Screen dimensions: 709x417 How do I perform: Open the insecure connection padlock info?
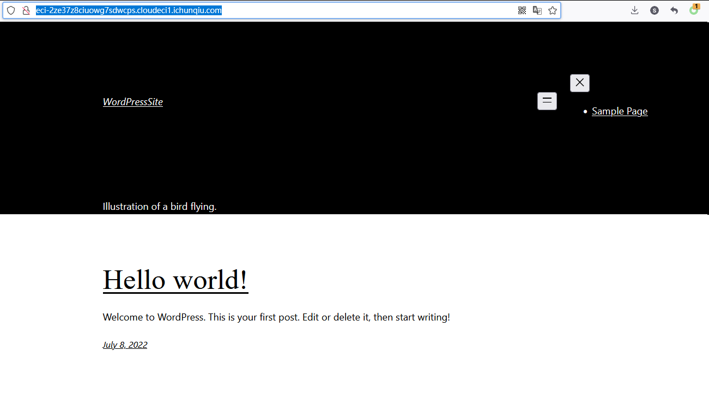26,10
